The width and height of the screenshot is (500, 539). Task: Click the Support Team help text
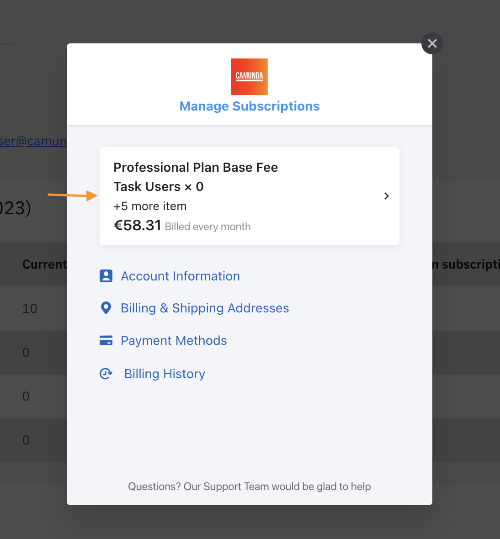pos(249,486)
